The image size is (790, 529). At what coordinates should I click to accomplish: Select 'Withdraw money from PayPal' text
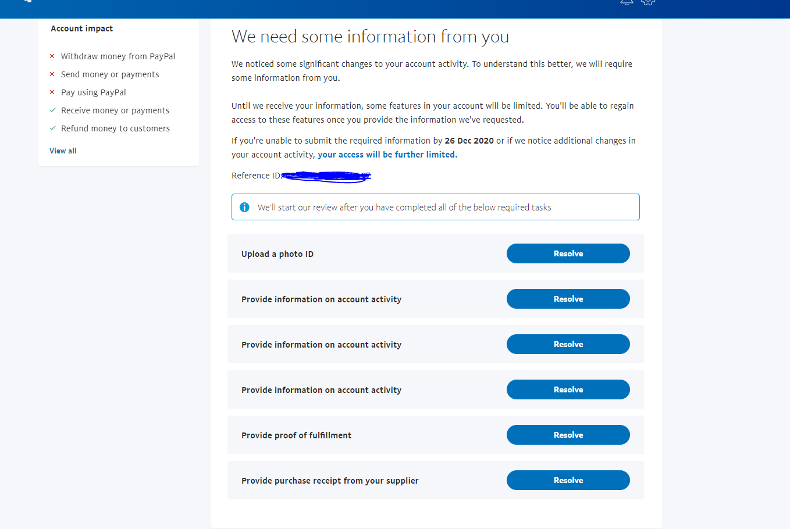(118, 56)
